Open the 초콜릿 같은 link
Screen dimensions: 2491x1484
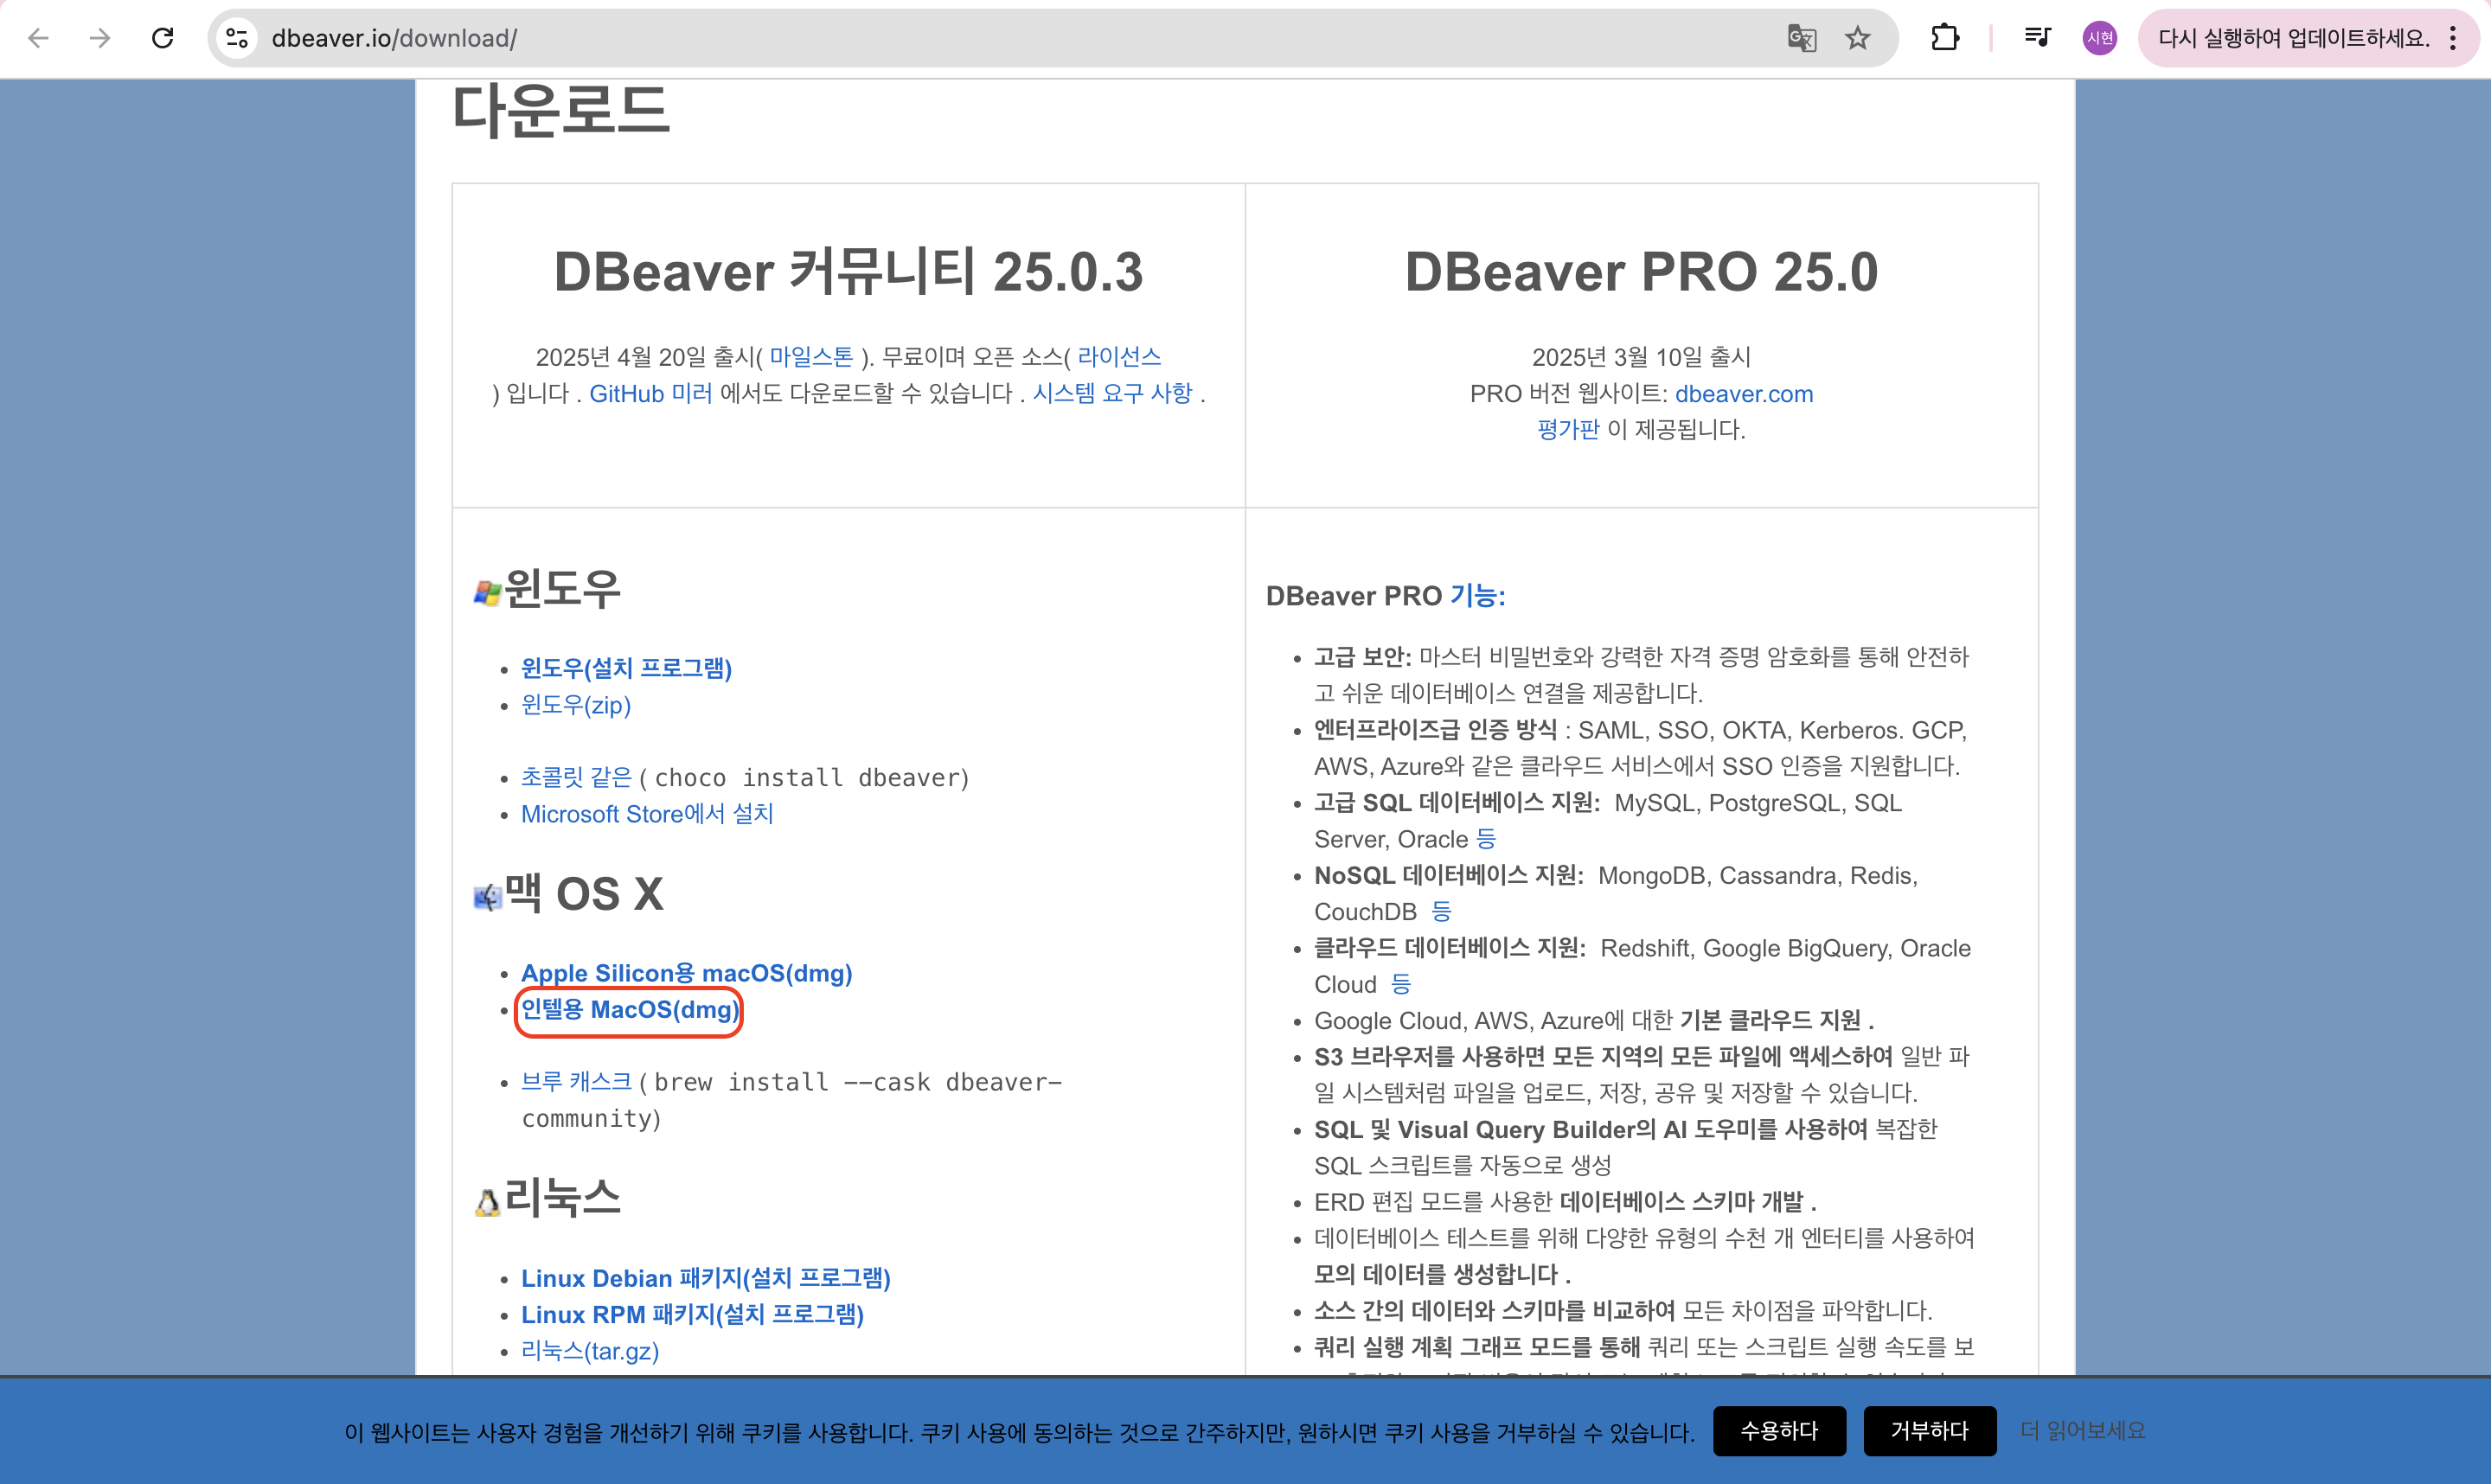(x=577, y=777)
